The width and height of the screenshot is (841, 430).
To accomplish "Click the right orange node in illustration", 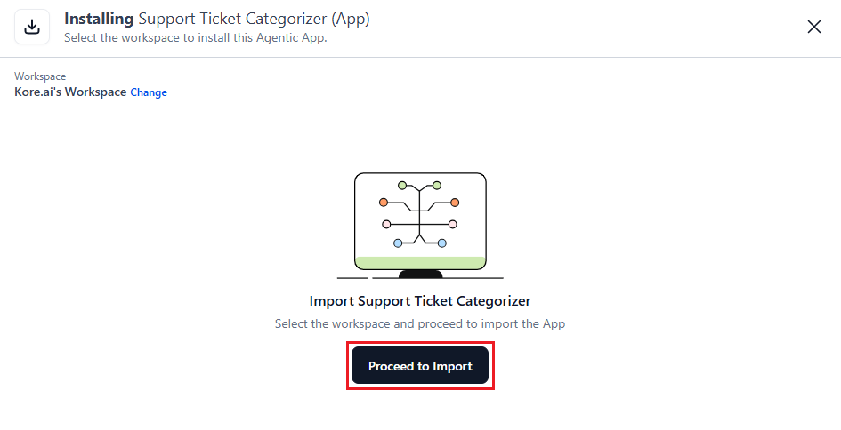I will click(x=455, y=203).
